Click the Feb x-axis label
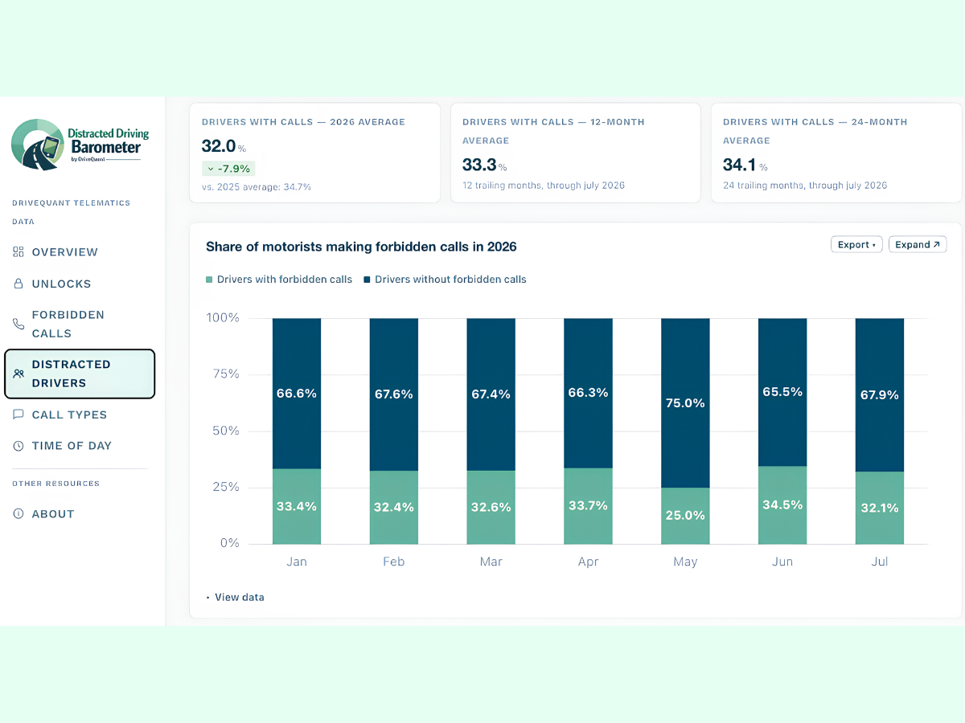The height and width of the screenshot is (723, 965). pyautogui.click(x=394, y=562)
